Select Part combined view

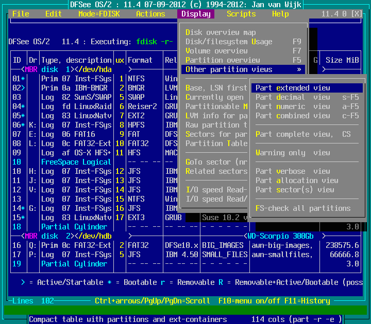click(x=293, y=116)
